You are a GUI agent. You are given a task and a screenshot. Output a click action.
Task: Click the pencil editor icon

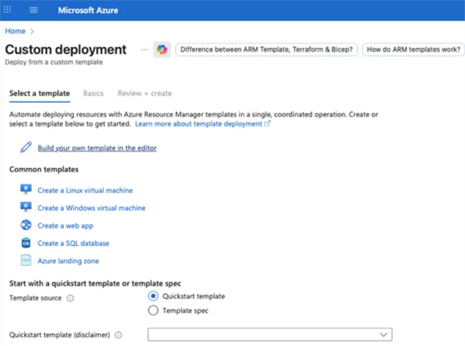point(26,147)
